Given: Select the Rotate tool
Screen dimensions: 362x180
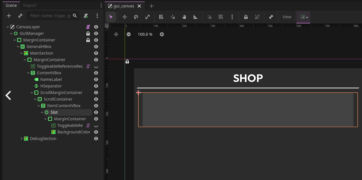Looking at the screenshot, I should [136, 17].
